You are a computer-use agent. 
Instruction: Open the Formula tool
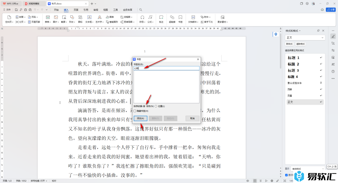pyautogui.click(x=151, y=19)
